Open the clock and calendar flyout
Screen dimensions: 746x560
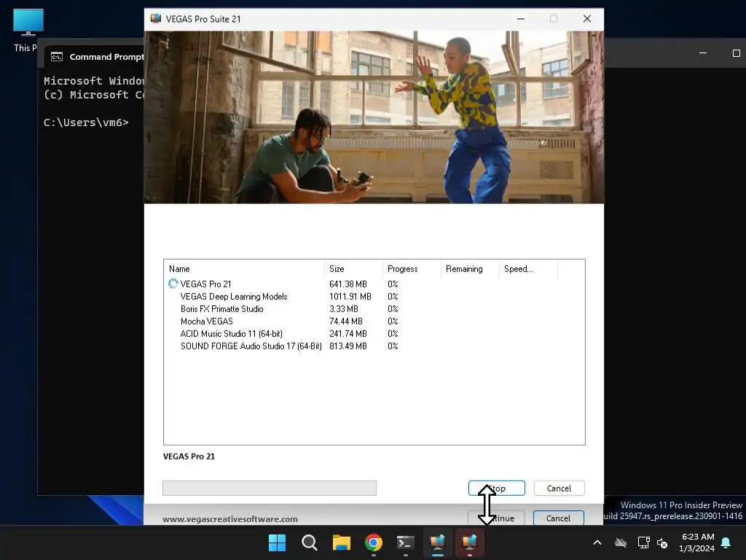point(697,542)
